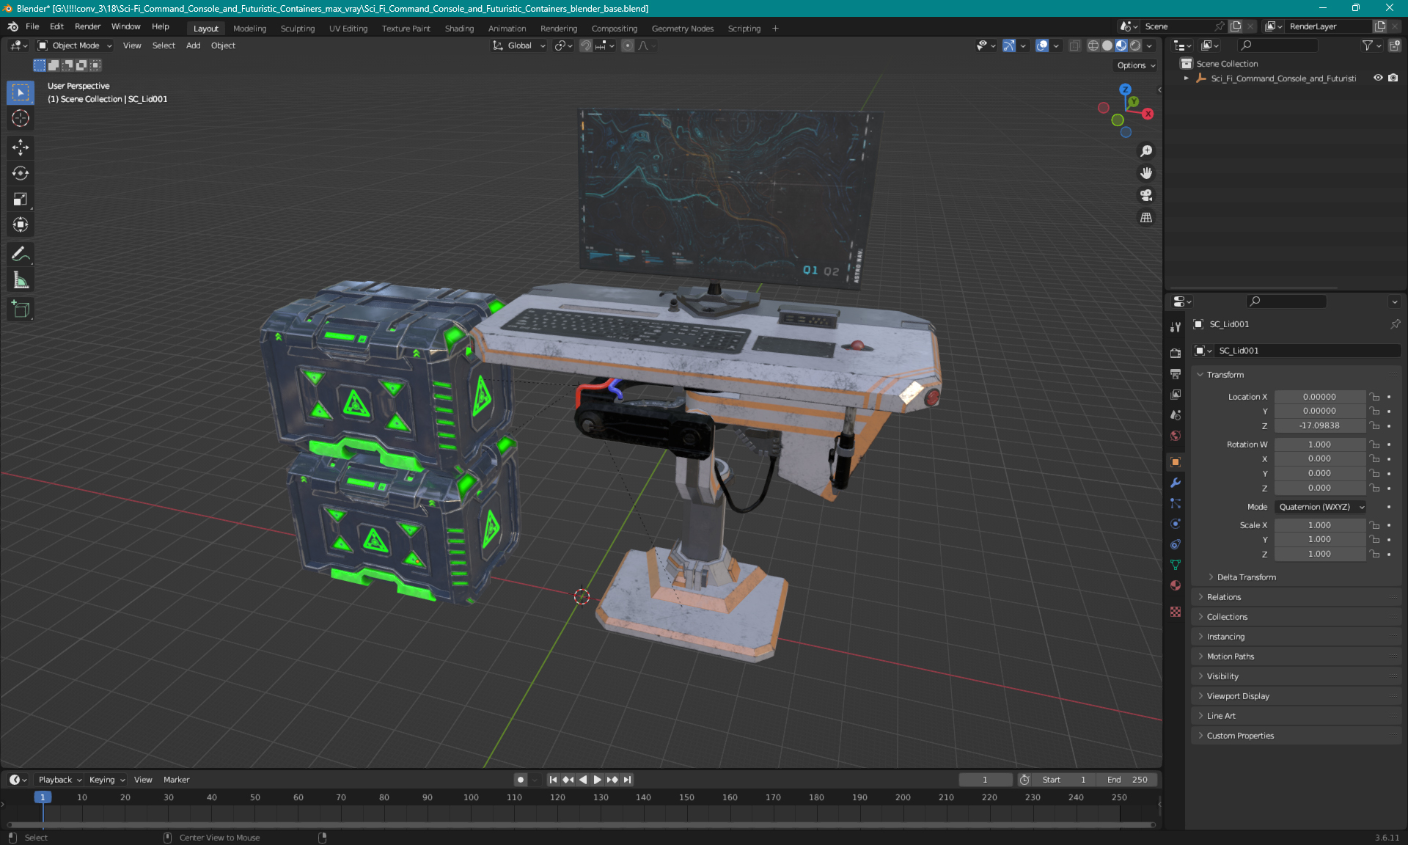
Task: Open the Particles properties tab
Action: coord(1176,503)
